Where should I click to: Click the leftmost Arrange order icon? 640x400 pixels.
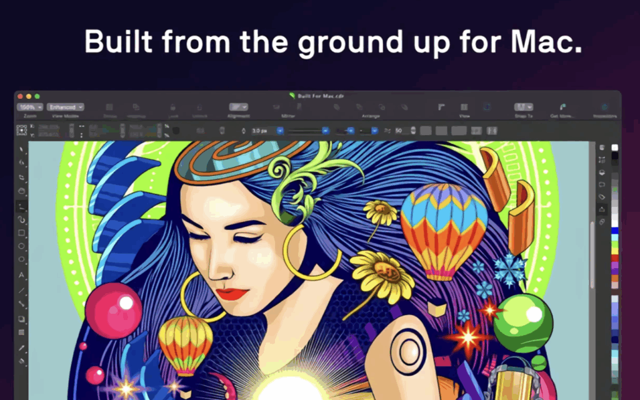[x=337, y=107]
